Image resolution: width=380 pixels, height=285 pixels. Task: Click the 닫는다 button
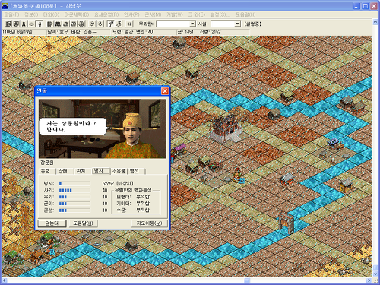[x=52, y=223]
